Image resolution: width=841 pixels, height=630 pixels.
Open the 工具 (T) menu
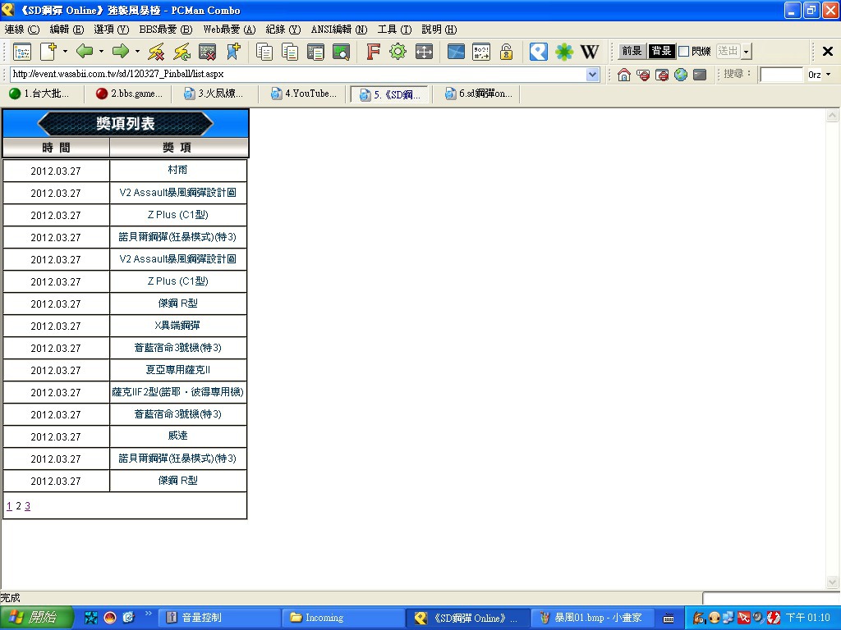click(394, 30)
